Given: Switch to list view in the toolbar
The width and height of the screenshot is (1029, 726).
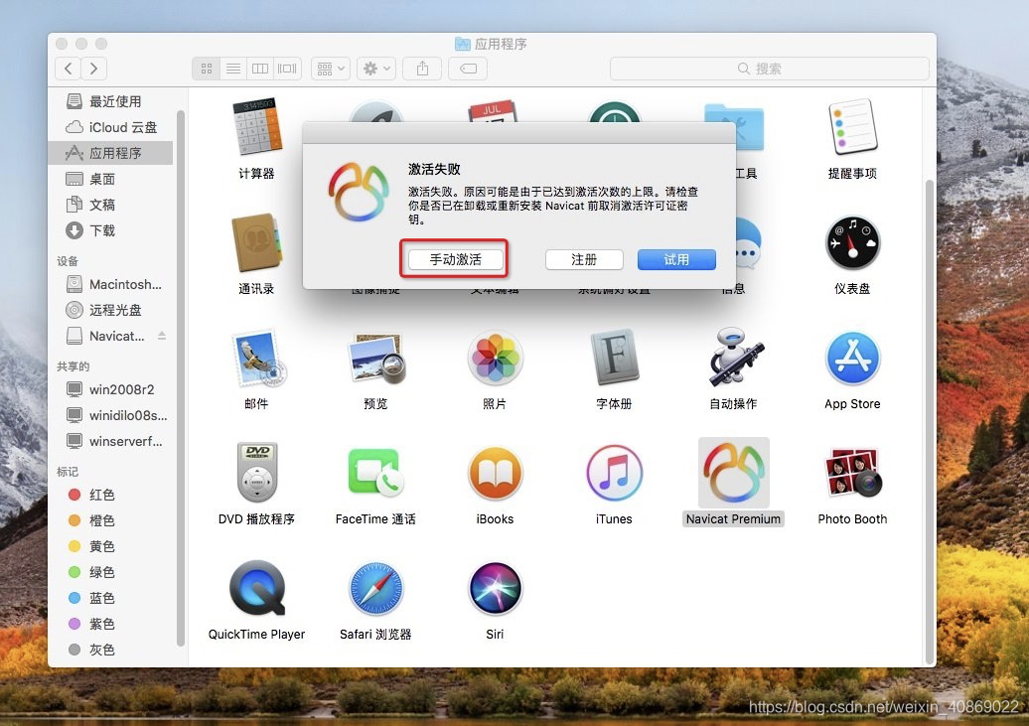Looking at the screenshot, I should 233,69.
